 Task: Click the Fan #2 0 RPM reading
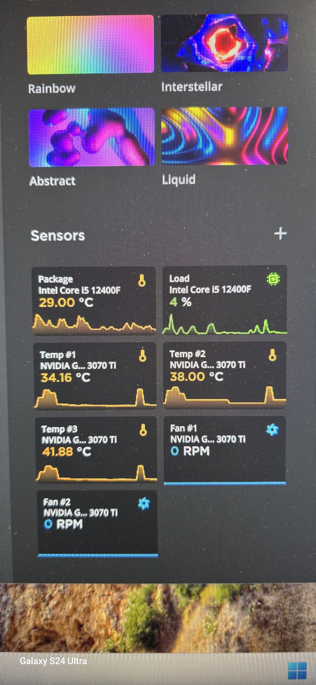[63, 524]
